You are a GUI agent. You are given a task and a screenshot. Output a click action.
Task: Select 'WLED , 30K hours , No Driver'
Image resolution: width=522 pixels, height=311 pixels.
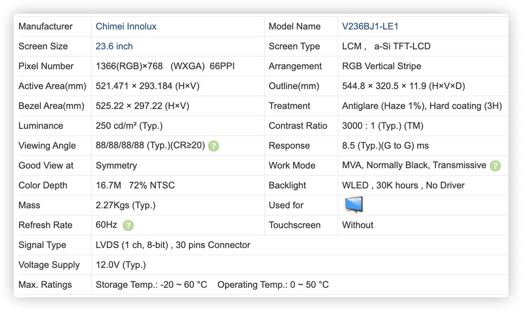[403, 185]
